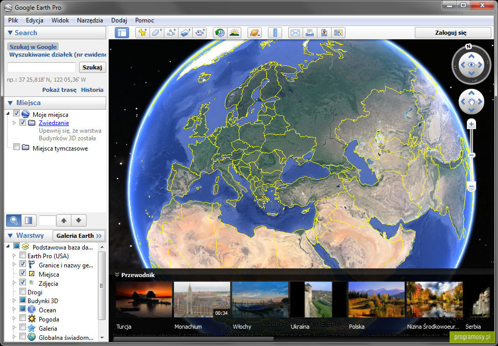The image size is (498, 346).
Task: Move selected place up with arrow
Action: (x=64, y=220)
